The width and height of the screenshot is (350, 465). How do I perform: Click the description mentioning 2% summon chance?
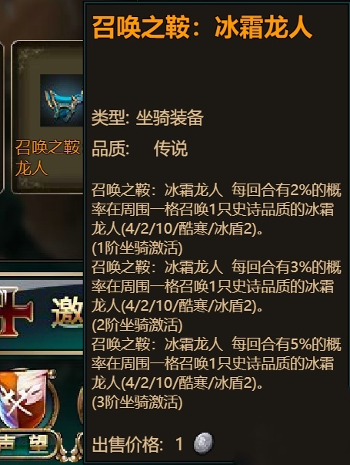tap(216, 210)
